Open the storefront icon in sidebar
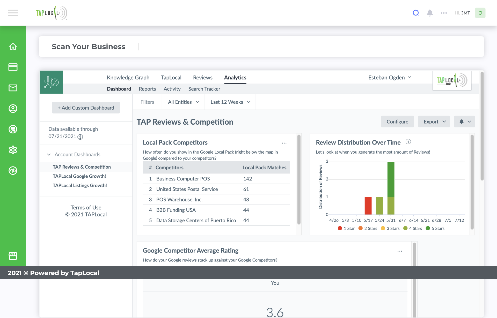497x318 pixels. [13, 256]
